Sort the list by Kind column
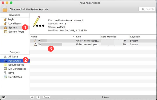The height and width of the screenshot is (100, 157). coord(88,37)
